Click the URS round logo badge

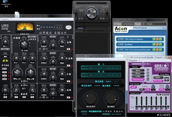(69, 27)
